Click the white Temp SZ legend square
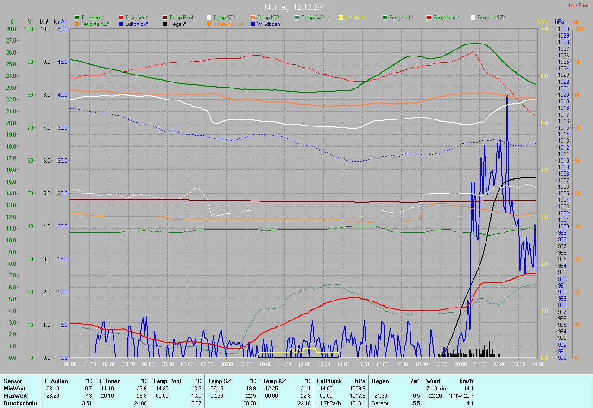 point(209,18)
